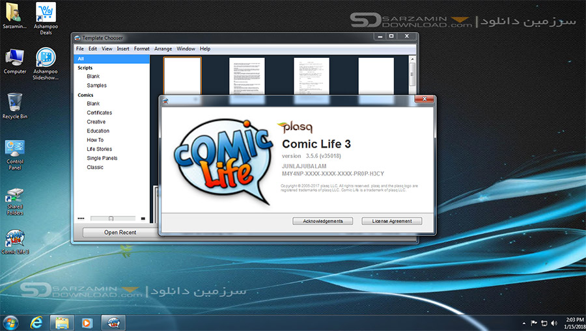Open the Insert menu
Screen dimensions: 586x331
click(x=123, y=49)
